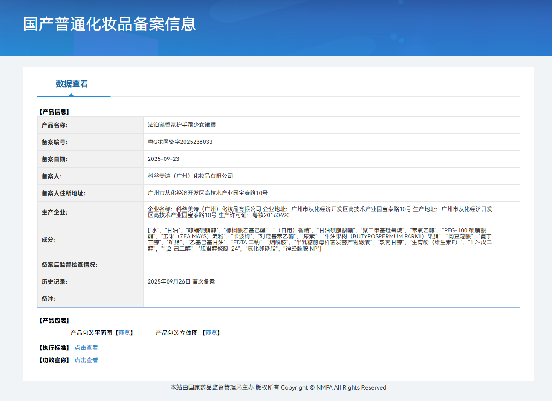The image size is (552, 401).
Task: Click the 生产企业 details text
Action: pos(320,212)
